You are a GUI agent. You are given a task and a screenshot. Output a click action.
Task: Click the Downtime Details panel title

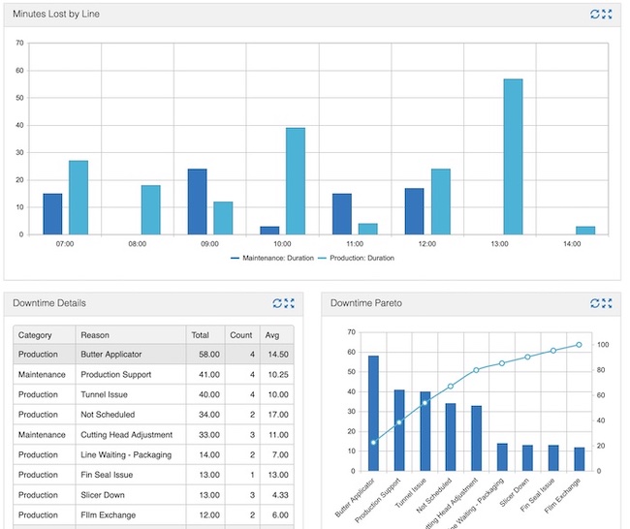coord(49,303)
